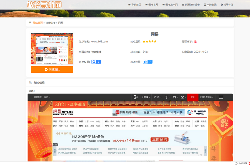Open the 幼儿学习力启蒙课 link

pos(91,149)
